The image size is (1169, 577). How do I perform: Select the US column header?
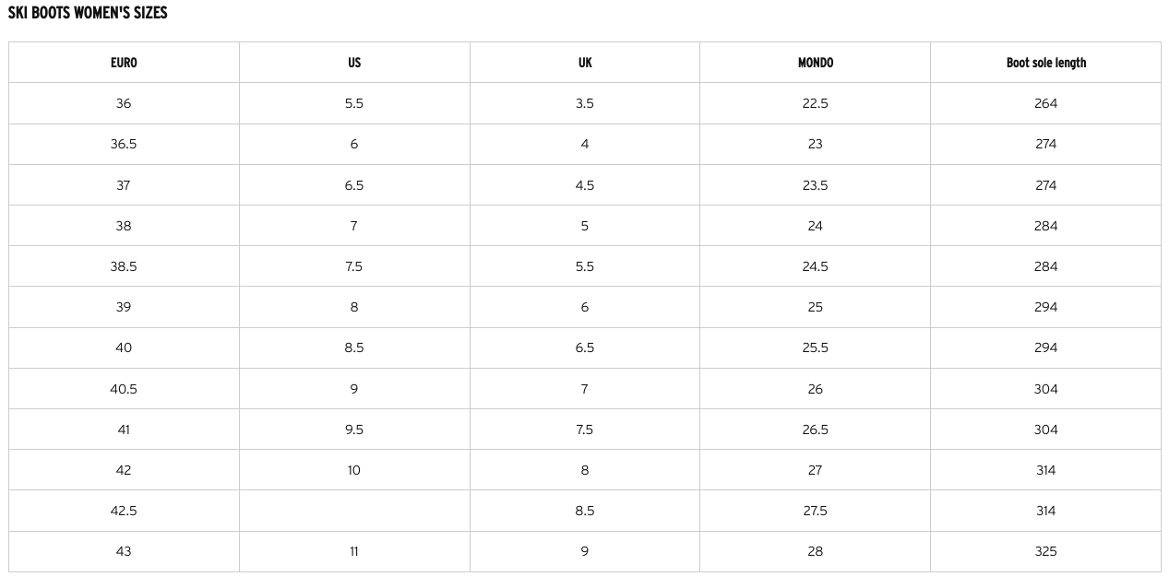(354, 63)
